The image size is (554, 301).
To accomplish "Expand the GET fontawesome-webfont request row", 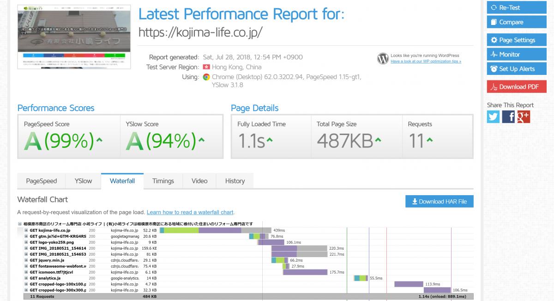I will pos(26,266).
